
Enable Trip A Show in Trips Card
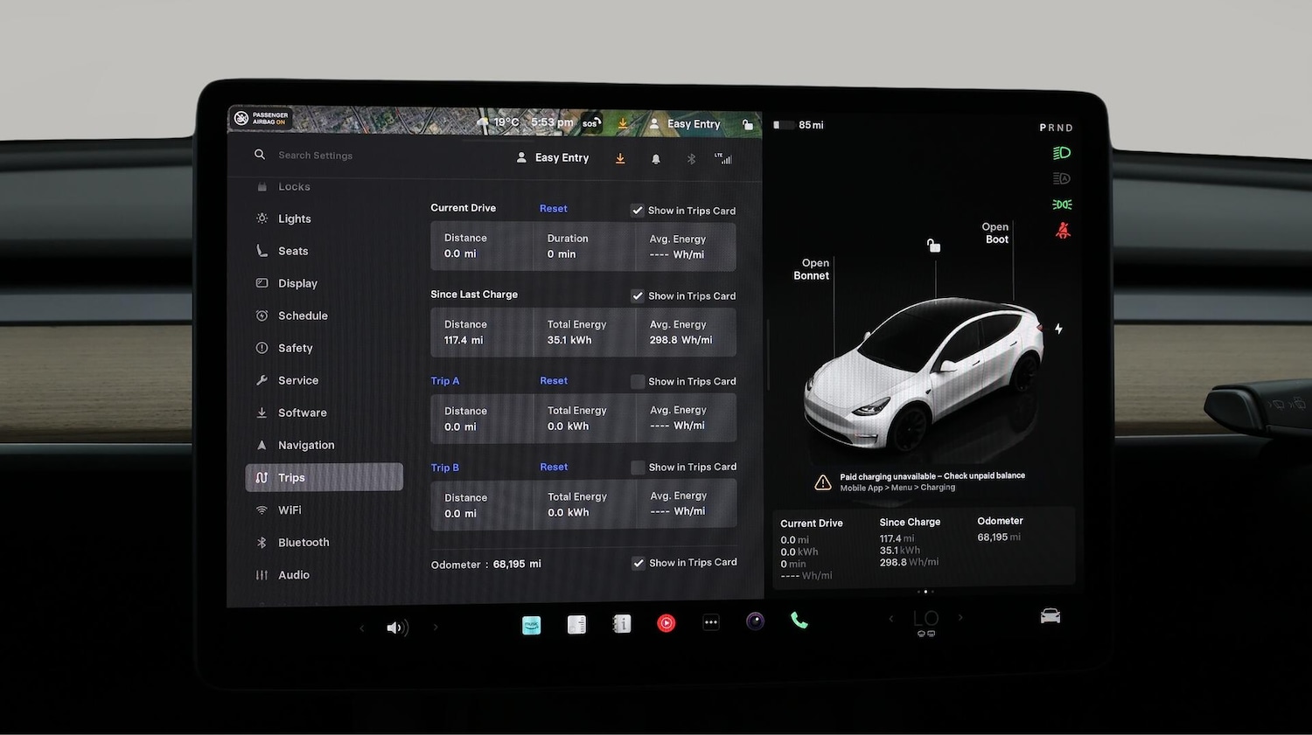point(638,382)
